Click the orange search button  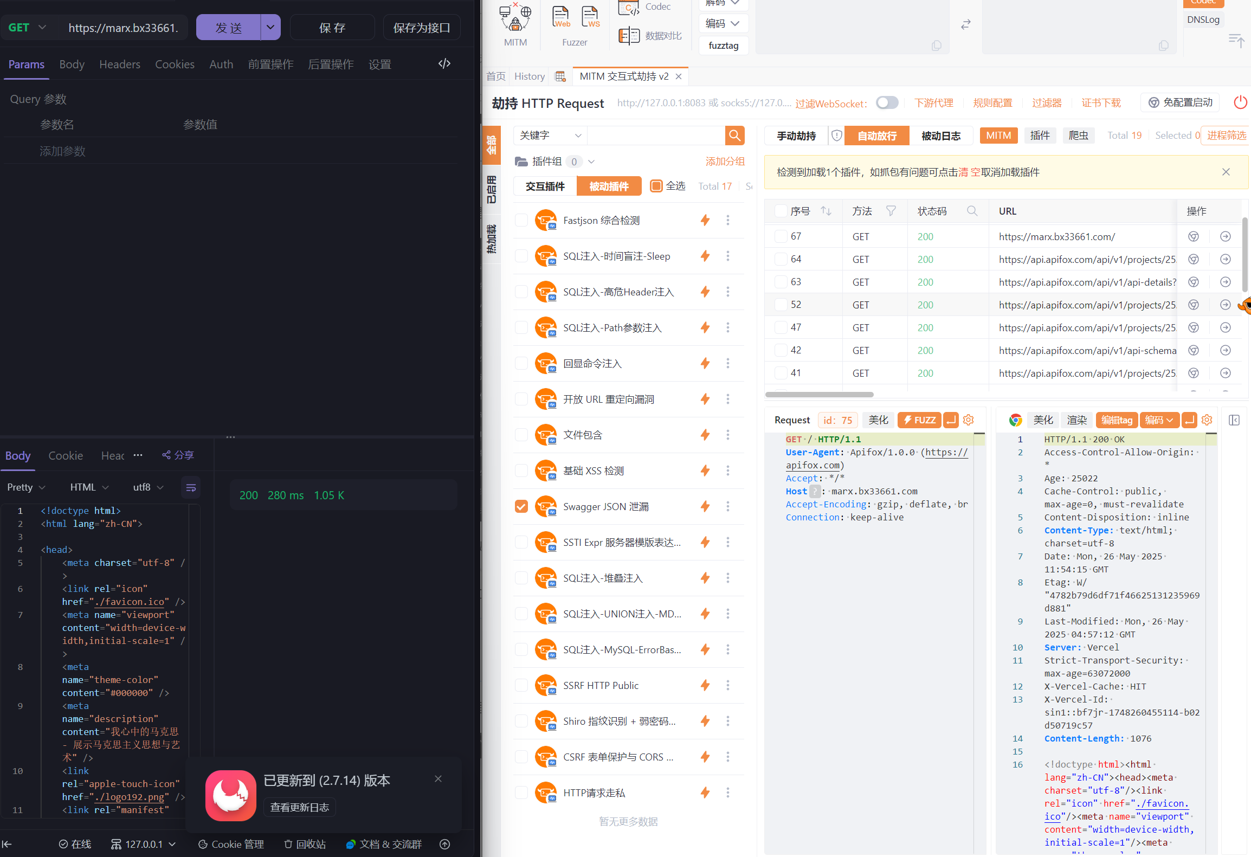(x=734, y=135)
